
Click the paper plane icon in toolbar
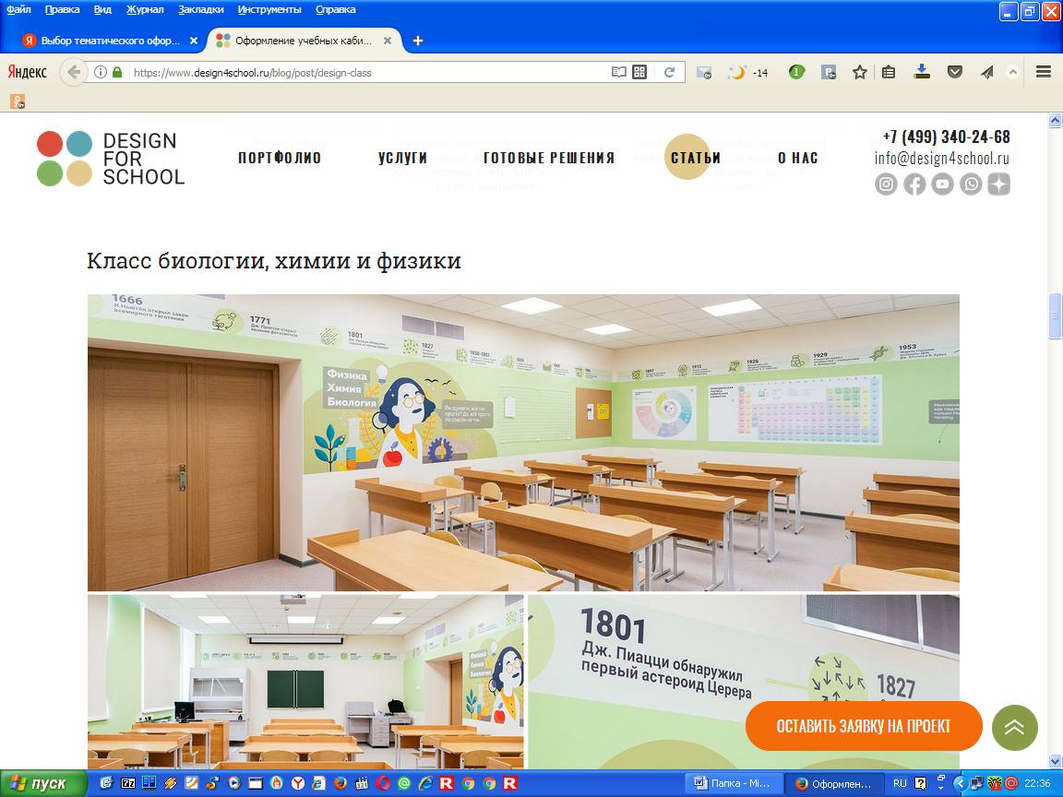click(x=986, y=72)
